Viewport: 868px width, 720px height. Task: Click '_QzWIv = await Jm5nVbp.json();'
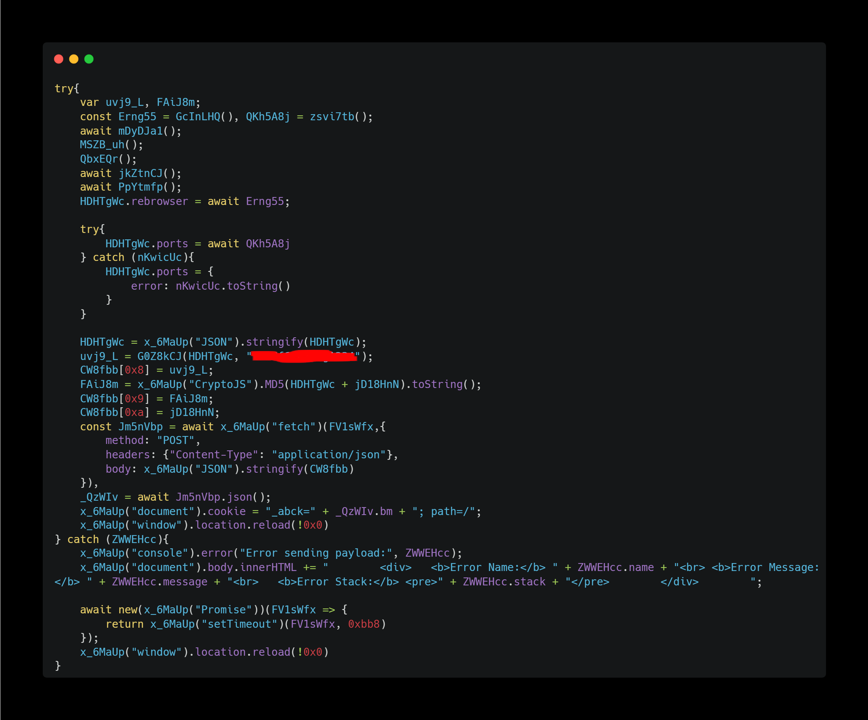point(175,497)
